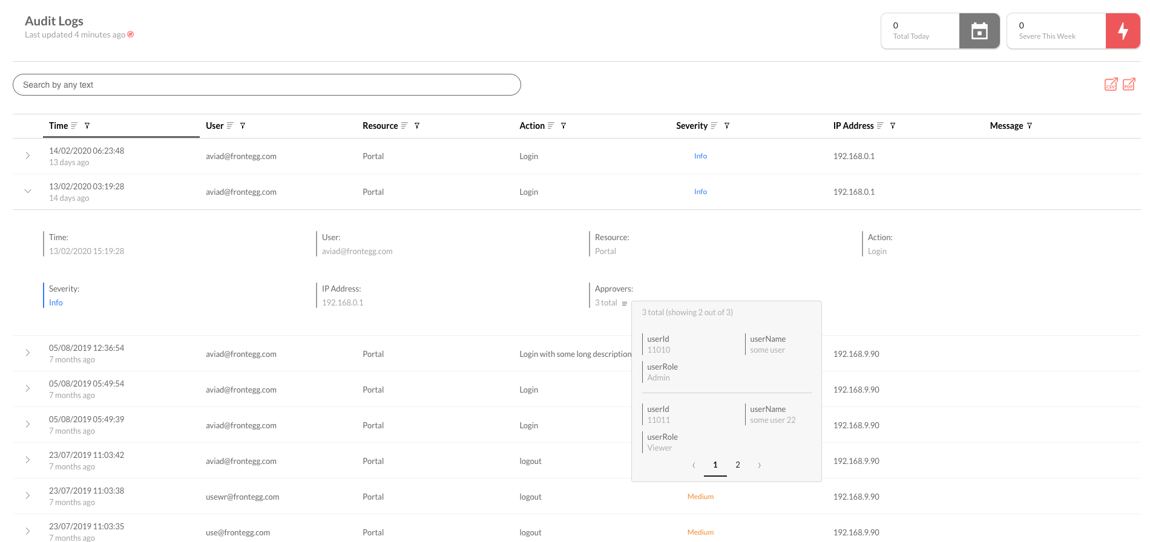
Task: Open the Resource column filter
Action: coord(417,126)
